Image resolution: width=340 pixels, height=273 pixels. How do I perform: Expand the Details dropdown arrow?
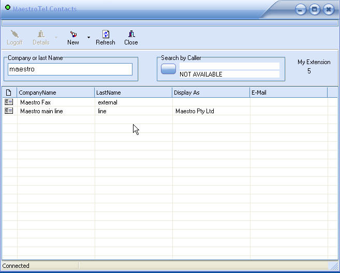[x=56, y=38]
